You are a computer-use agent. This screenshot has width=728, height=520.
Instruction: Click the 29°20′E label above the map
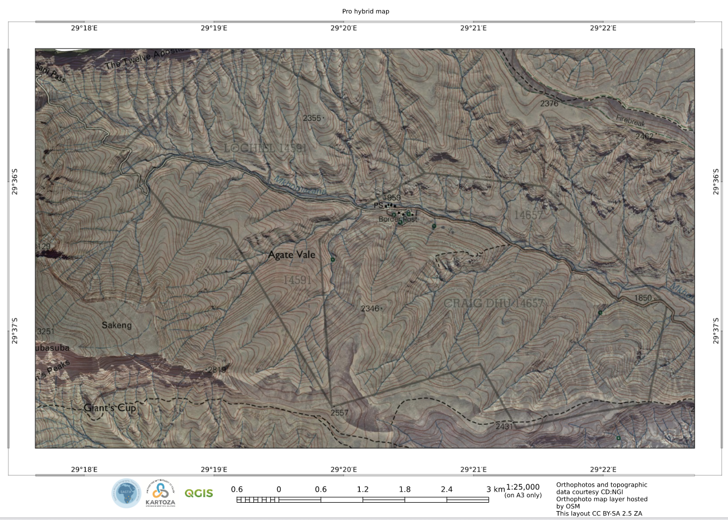[x=344, y=28]
